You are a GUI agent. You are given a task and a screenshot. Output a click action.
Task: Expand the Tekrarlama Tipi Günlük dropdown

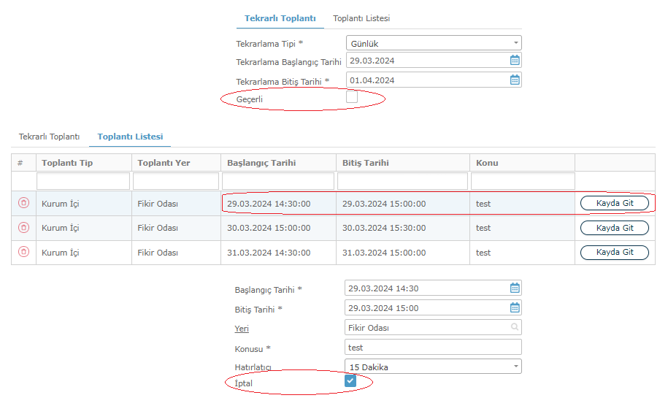[x=434, y=43]
